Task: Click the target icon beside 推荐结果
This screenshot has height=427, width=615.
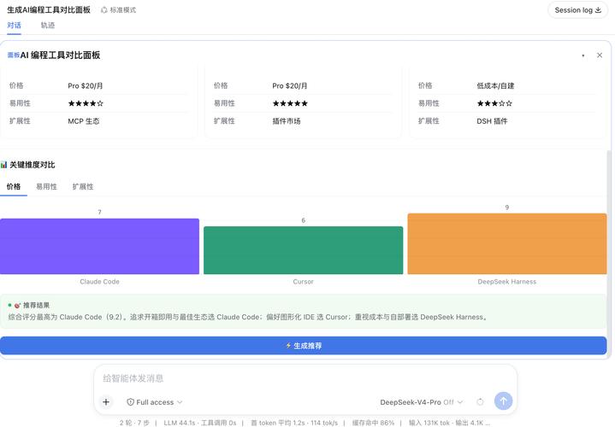Action: [x=17, y=305]
